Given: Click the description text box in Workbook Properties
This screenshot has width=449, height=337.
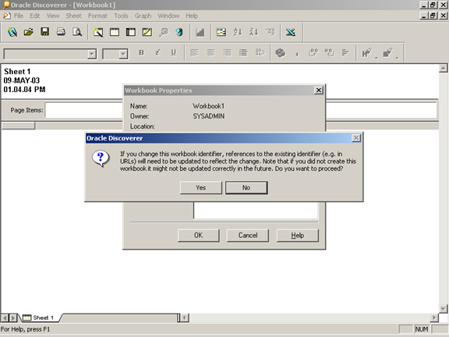Looking at the screenshot, I should tap(256, 211).
